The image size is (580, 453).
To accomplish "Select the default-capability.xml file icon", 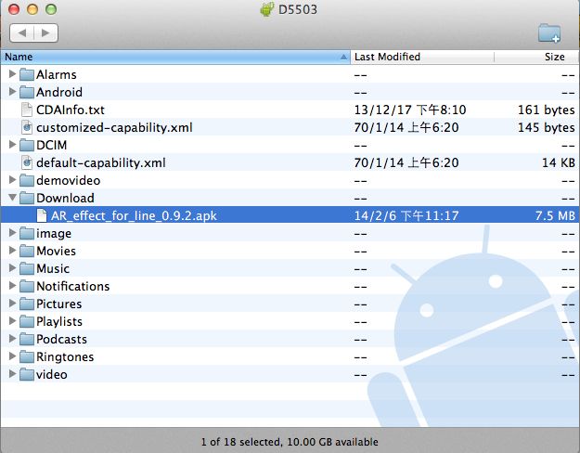I will [27, 162].
